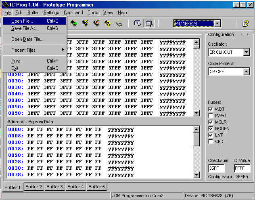The height and width of the screenshot is (200, 255).
Task: Open the Help topics toolbar icon
Action: (245, 23)
